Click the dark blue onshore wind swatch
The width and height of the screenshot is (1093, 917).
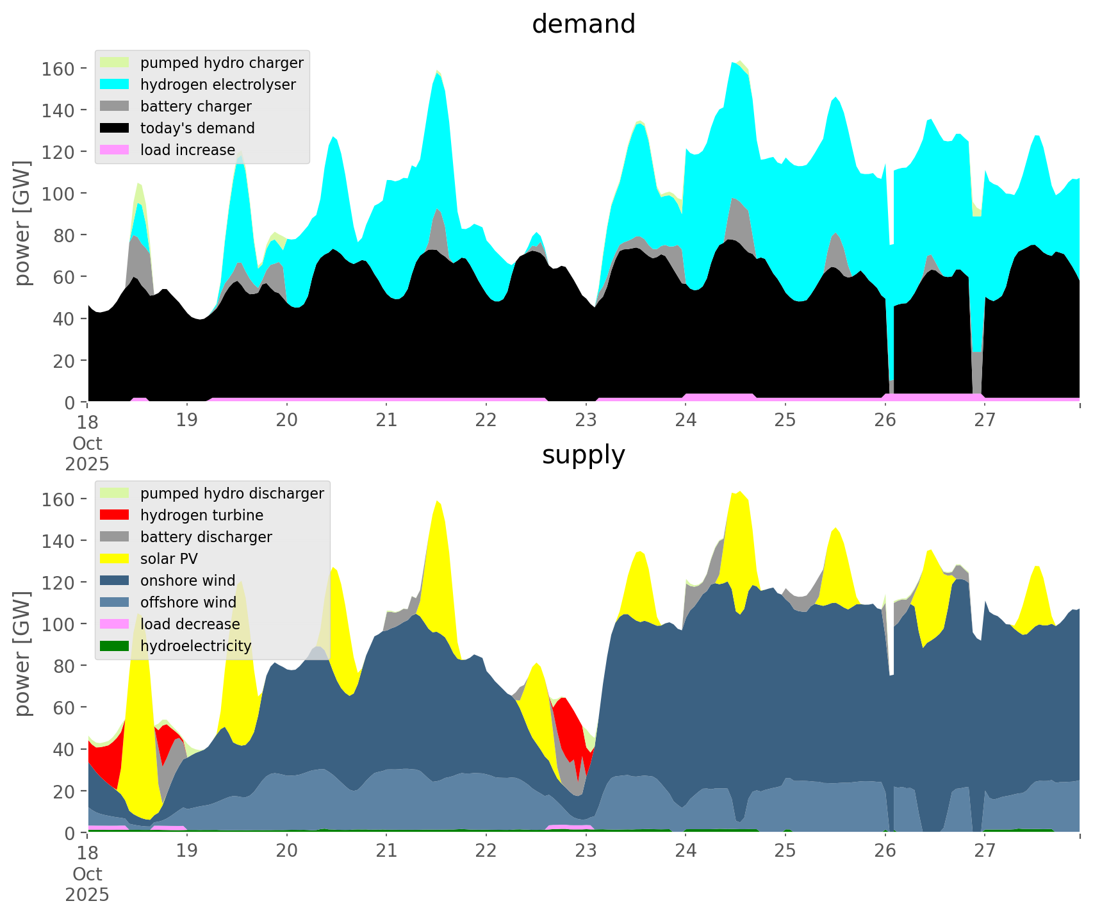click(115, 581)
